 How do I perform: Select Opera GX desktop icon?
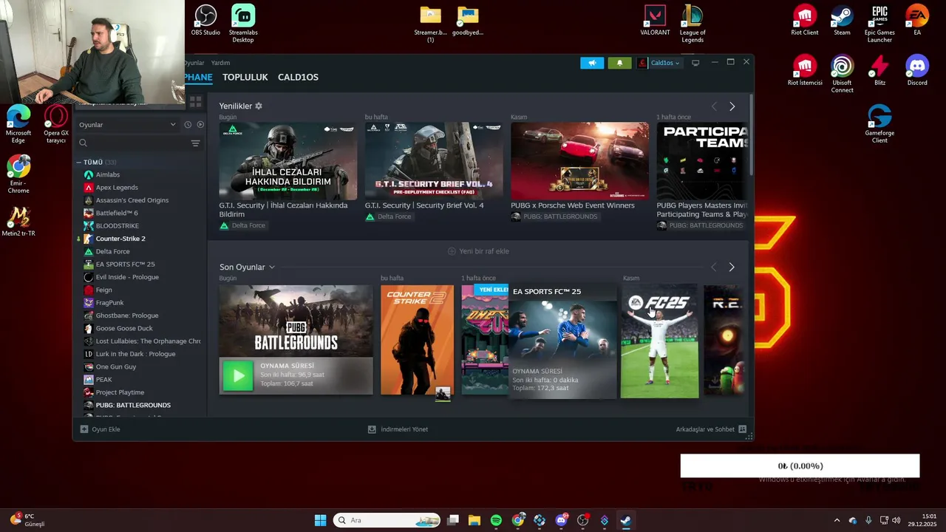56,124
